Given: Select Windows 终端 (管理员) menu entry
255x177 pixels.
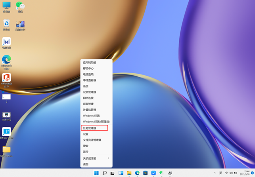Looking at the screenshot, I should point(96,122).
